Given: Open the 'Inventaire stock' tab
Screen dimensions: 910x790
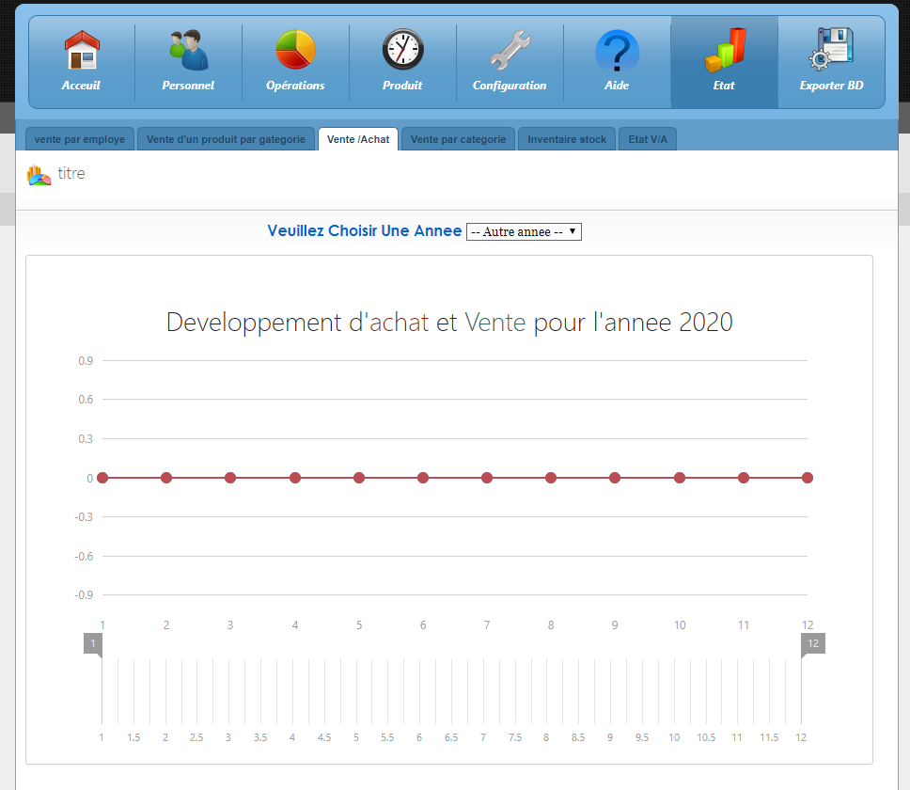Looking at the screenshot, I should coord(567,139).
